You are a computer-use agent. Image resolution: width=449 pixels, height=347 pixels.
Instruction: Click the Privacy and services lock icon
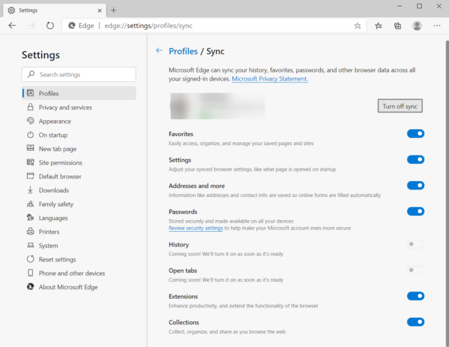tap(31, 107)
